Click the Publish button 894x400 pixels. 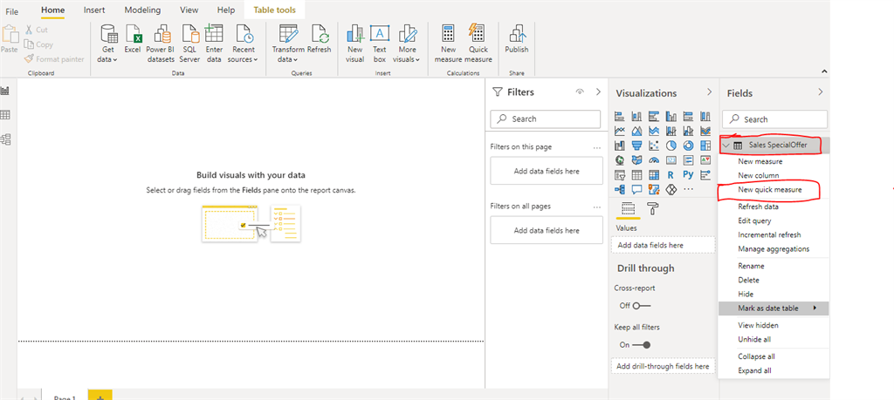coord(517,40)
